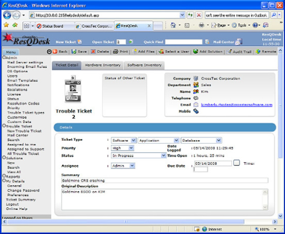Switch to the Hardware Inventory tab
This screenshot has height=234, width=285.
tap(103, 65)
